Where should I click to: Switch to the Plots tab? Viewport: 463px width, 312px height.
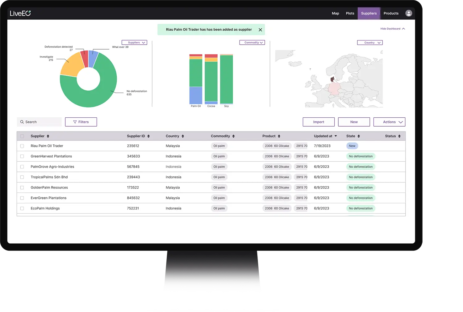[350, 13]
